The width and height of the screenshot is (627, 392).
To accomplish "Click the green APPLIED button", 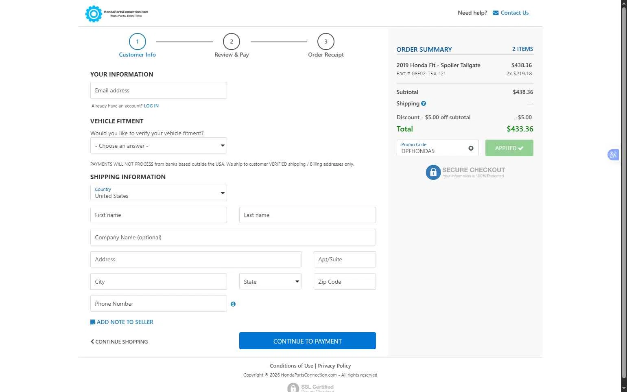I will coord(509,148).
